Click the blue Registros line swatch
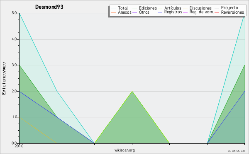Image resolution: width=249 pixels, height=154 pixels. pyautogui.click(x=160, y=12)
